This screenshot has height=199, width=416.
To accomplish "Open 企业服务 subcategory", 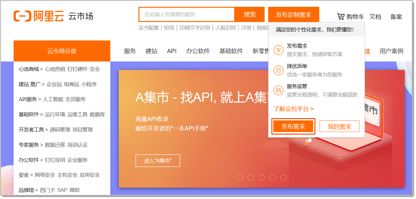I will coord(77,160).
